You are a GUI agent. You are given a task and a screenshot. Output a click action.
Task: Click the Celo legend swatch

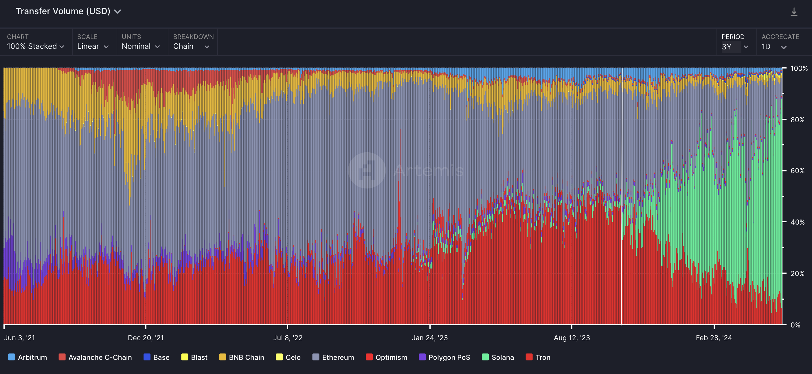(279, 357)
